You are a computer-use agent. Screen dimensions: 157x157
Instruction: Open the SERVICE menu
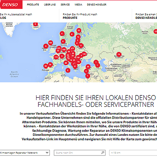coord(65,5)
